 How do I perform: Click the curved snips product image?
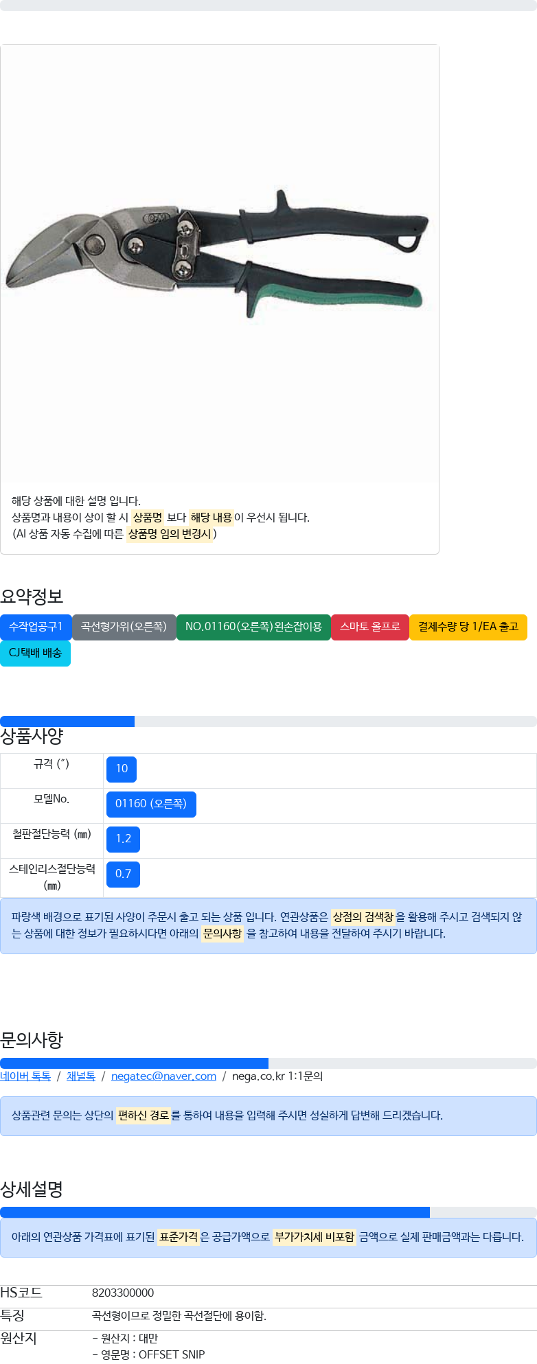(220, 264)
